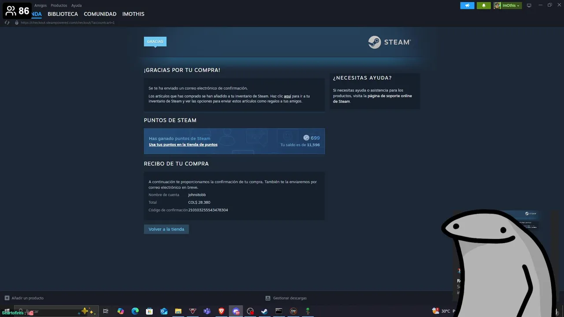
Task: Open the terminal taskbar icon
Action: point(279,311)
